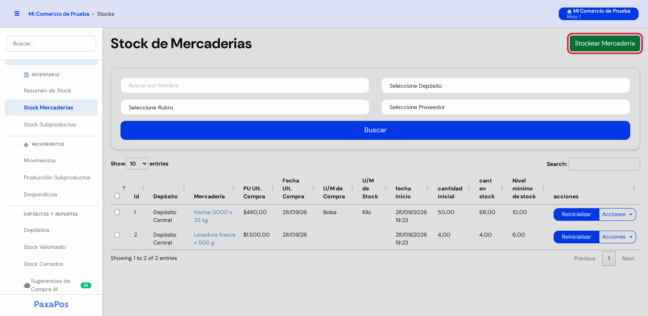648x316 pixels.
Task: Sort by the Mercadería column arrows
Action: [233, 188]
